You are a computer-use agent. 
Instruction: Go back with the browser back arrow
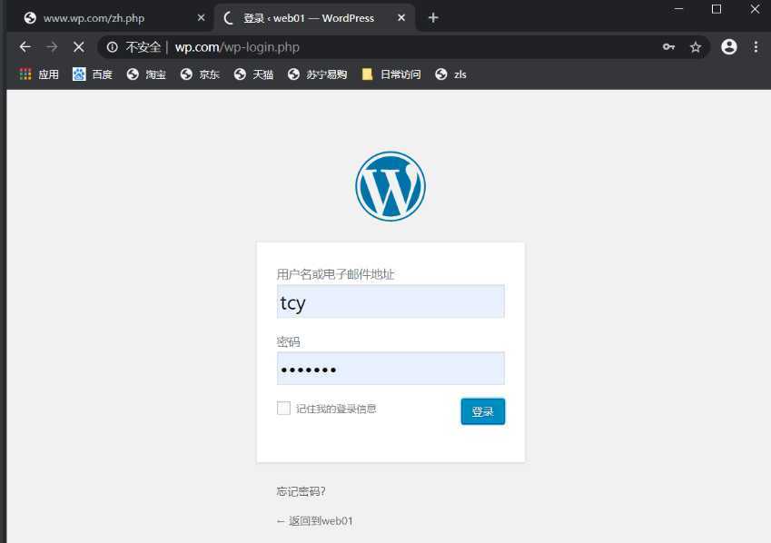(25, 47)
